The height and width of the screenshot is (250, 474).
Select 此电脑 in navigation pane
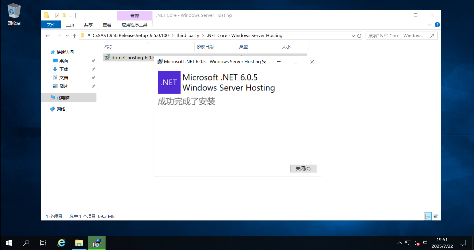(x=69, y=98)
